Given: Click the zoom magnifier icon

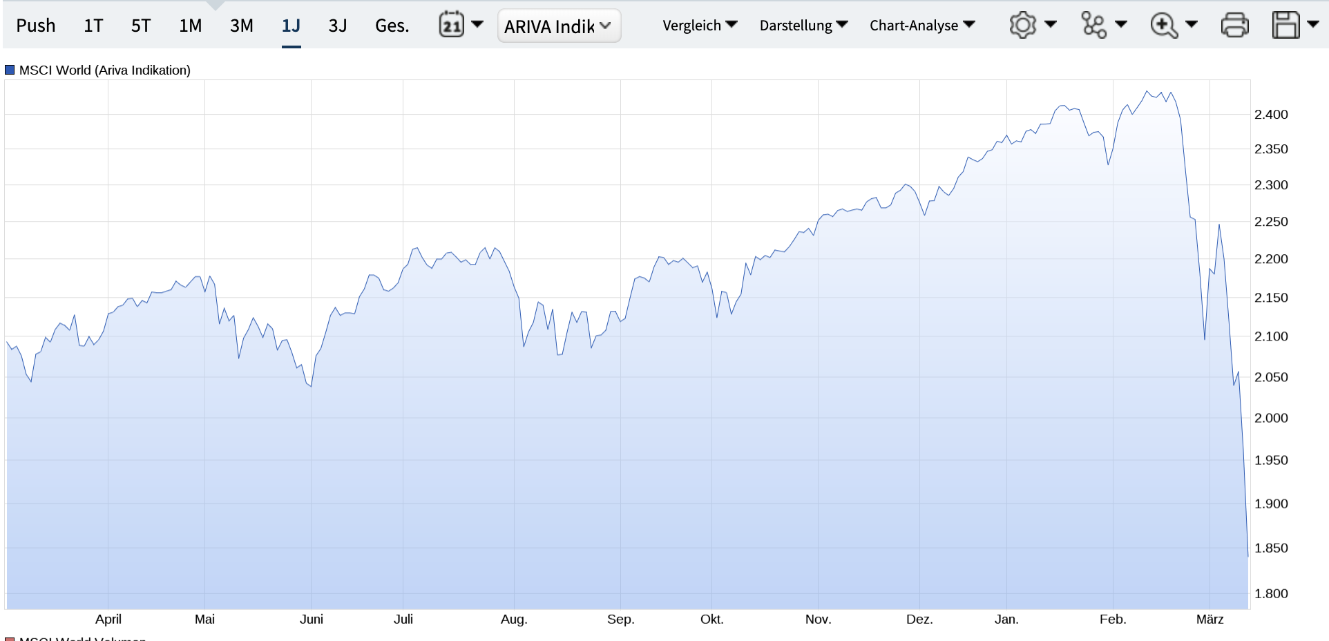Looking at the screenshot, I should pyautogui.click(x=1163, y=26).
